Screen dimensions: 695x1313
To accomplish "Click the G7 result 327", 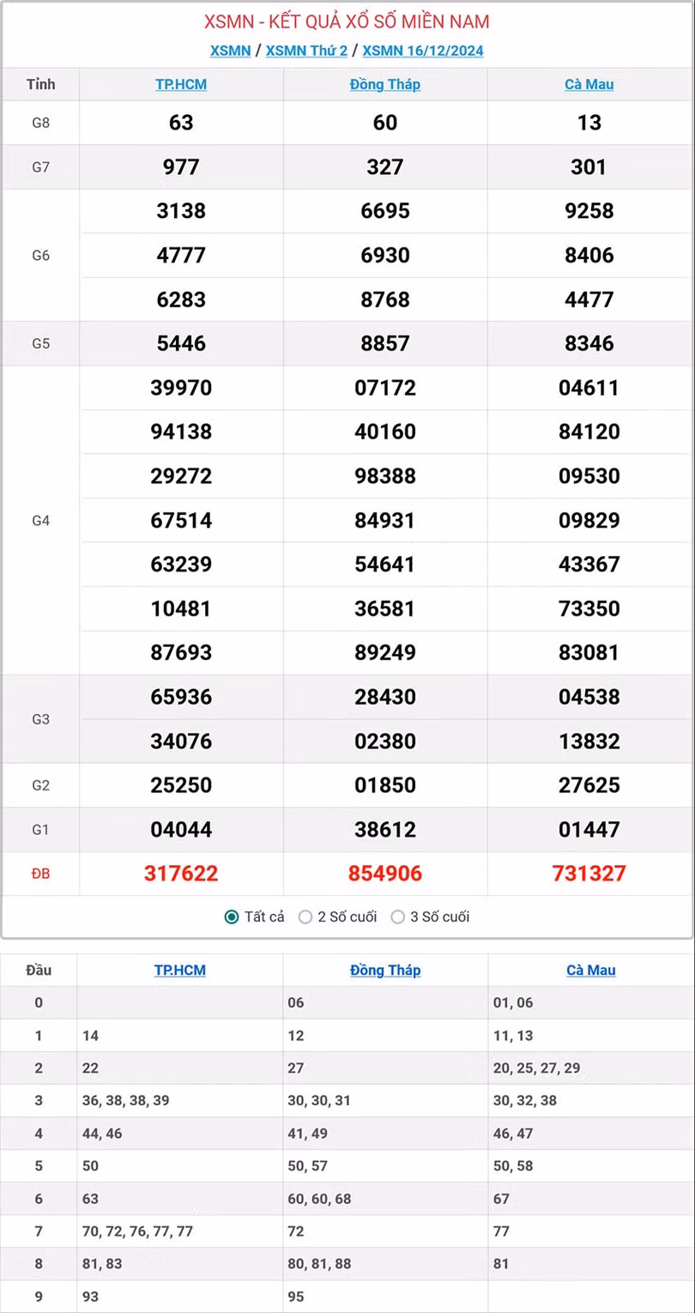I will tap(385, 166).
